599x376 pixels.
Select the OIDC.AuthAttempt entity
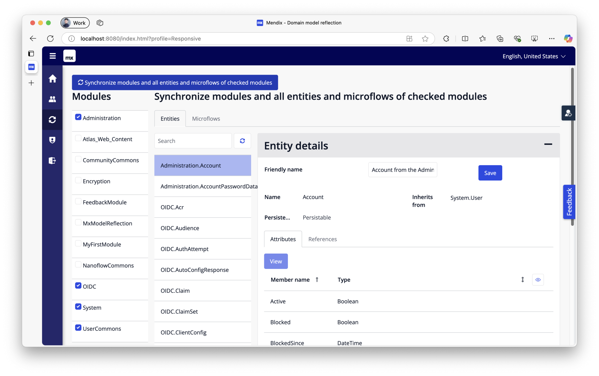203,249
